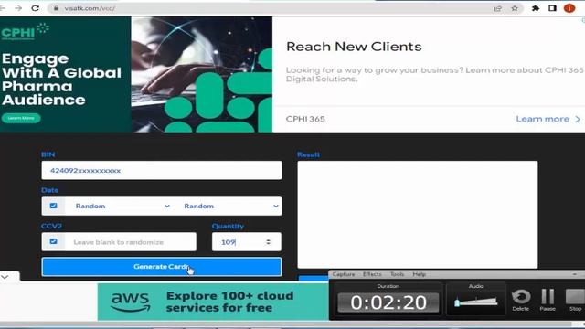Viewport: 585px width, 329px height.
Task: Stop the screen recording
Action: click(575, 300)
